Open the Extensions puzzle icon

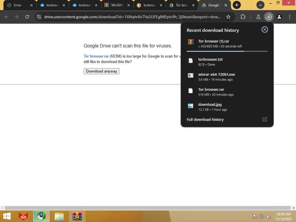[243, 17]
